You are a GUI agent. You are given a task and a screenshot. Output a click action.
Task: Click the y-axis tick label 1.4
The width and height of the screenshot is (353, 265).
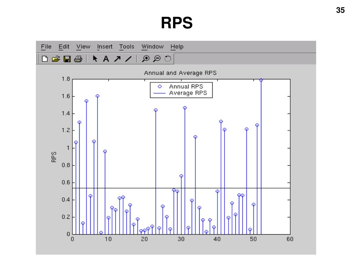point(66,114)
